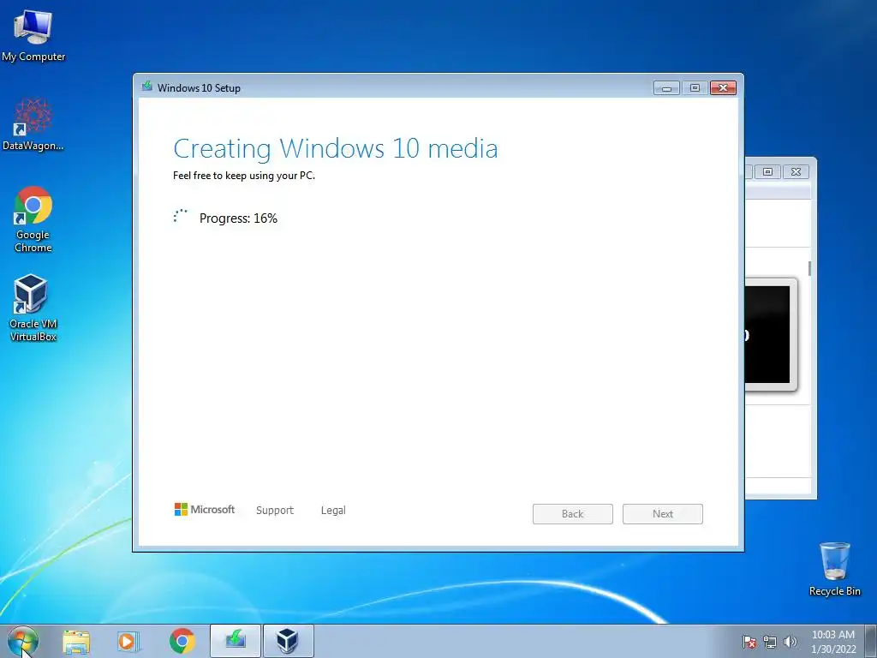
Task: Click Show desktop button at taskbar end
Action: (x=870, y=641)
